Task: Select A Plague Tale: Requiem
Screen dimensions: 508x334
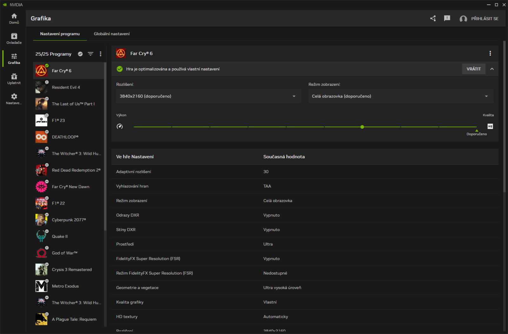Action: [x=68, y=319]
